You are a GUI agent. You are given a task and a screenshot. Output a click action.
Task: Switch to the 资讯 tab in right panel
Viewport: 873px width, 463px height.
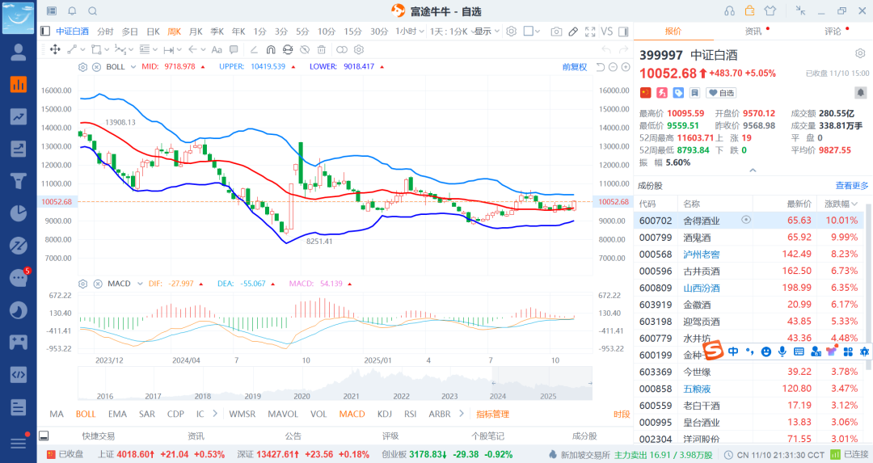753,32
